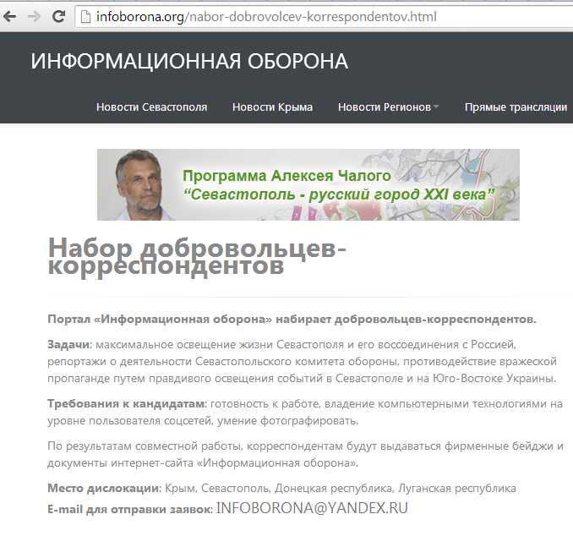Screen dimensions: 573x536
Task: Expand the arrow beside Новости Регионов
Action: pos(436,107)
